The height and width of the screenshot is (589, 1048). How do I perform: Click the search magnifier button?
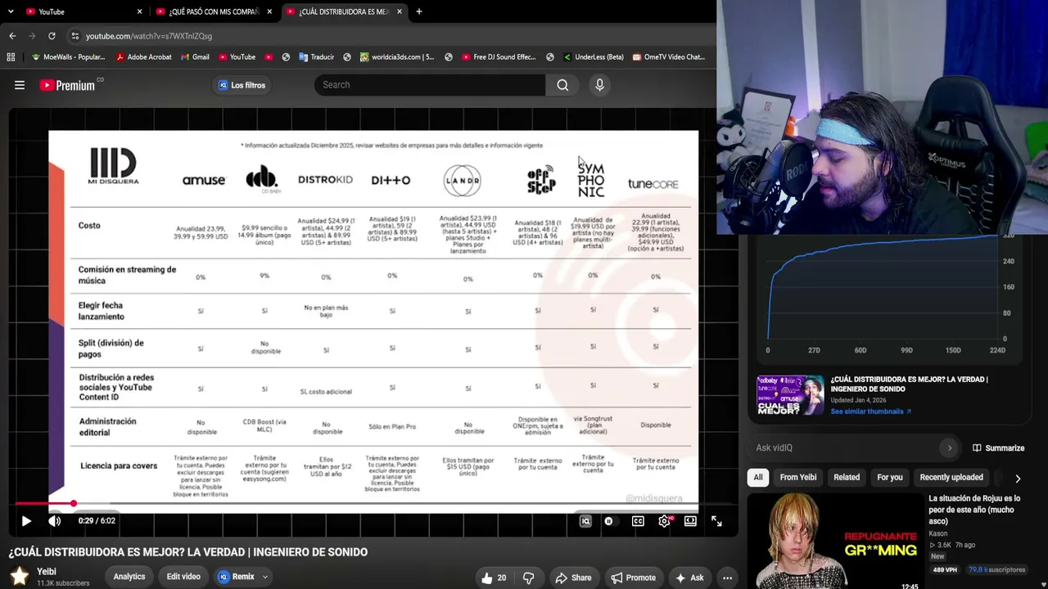[x=562, y=85]
